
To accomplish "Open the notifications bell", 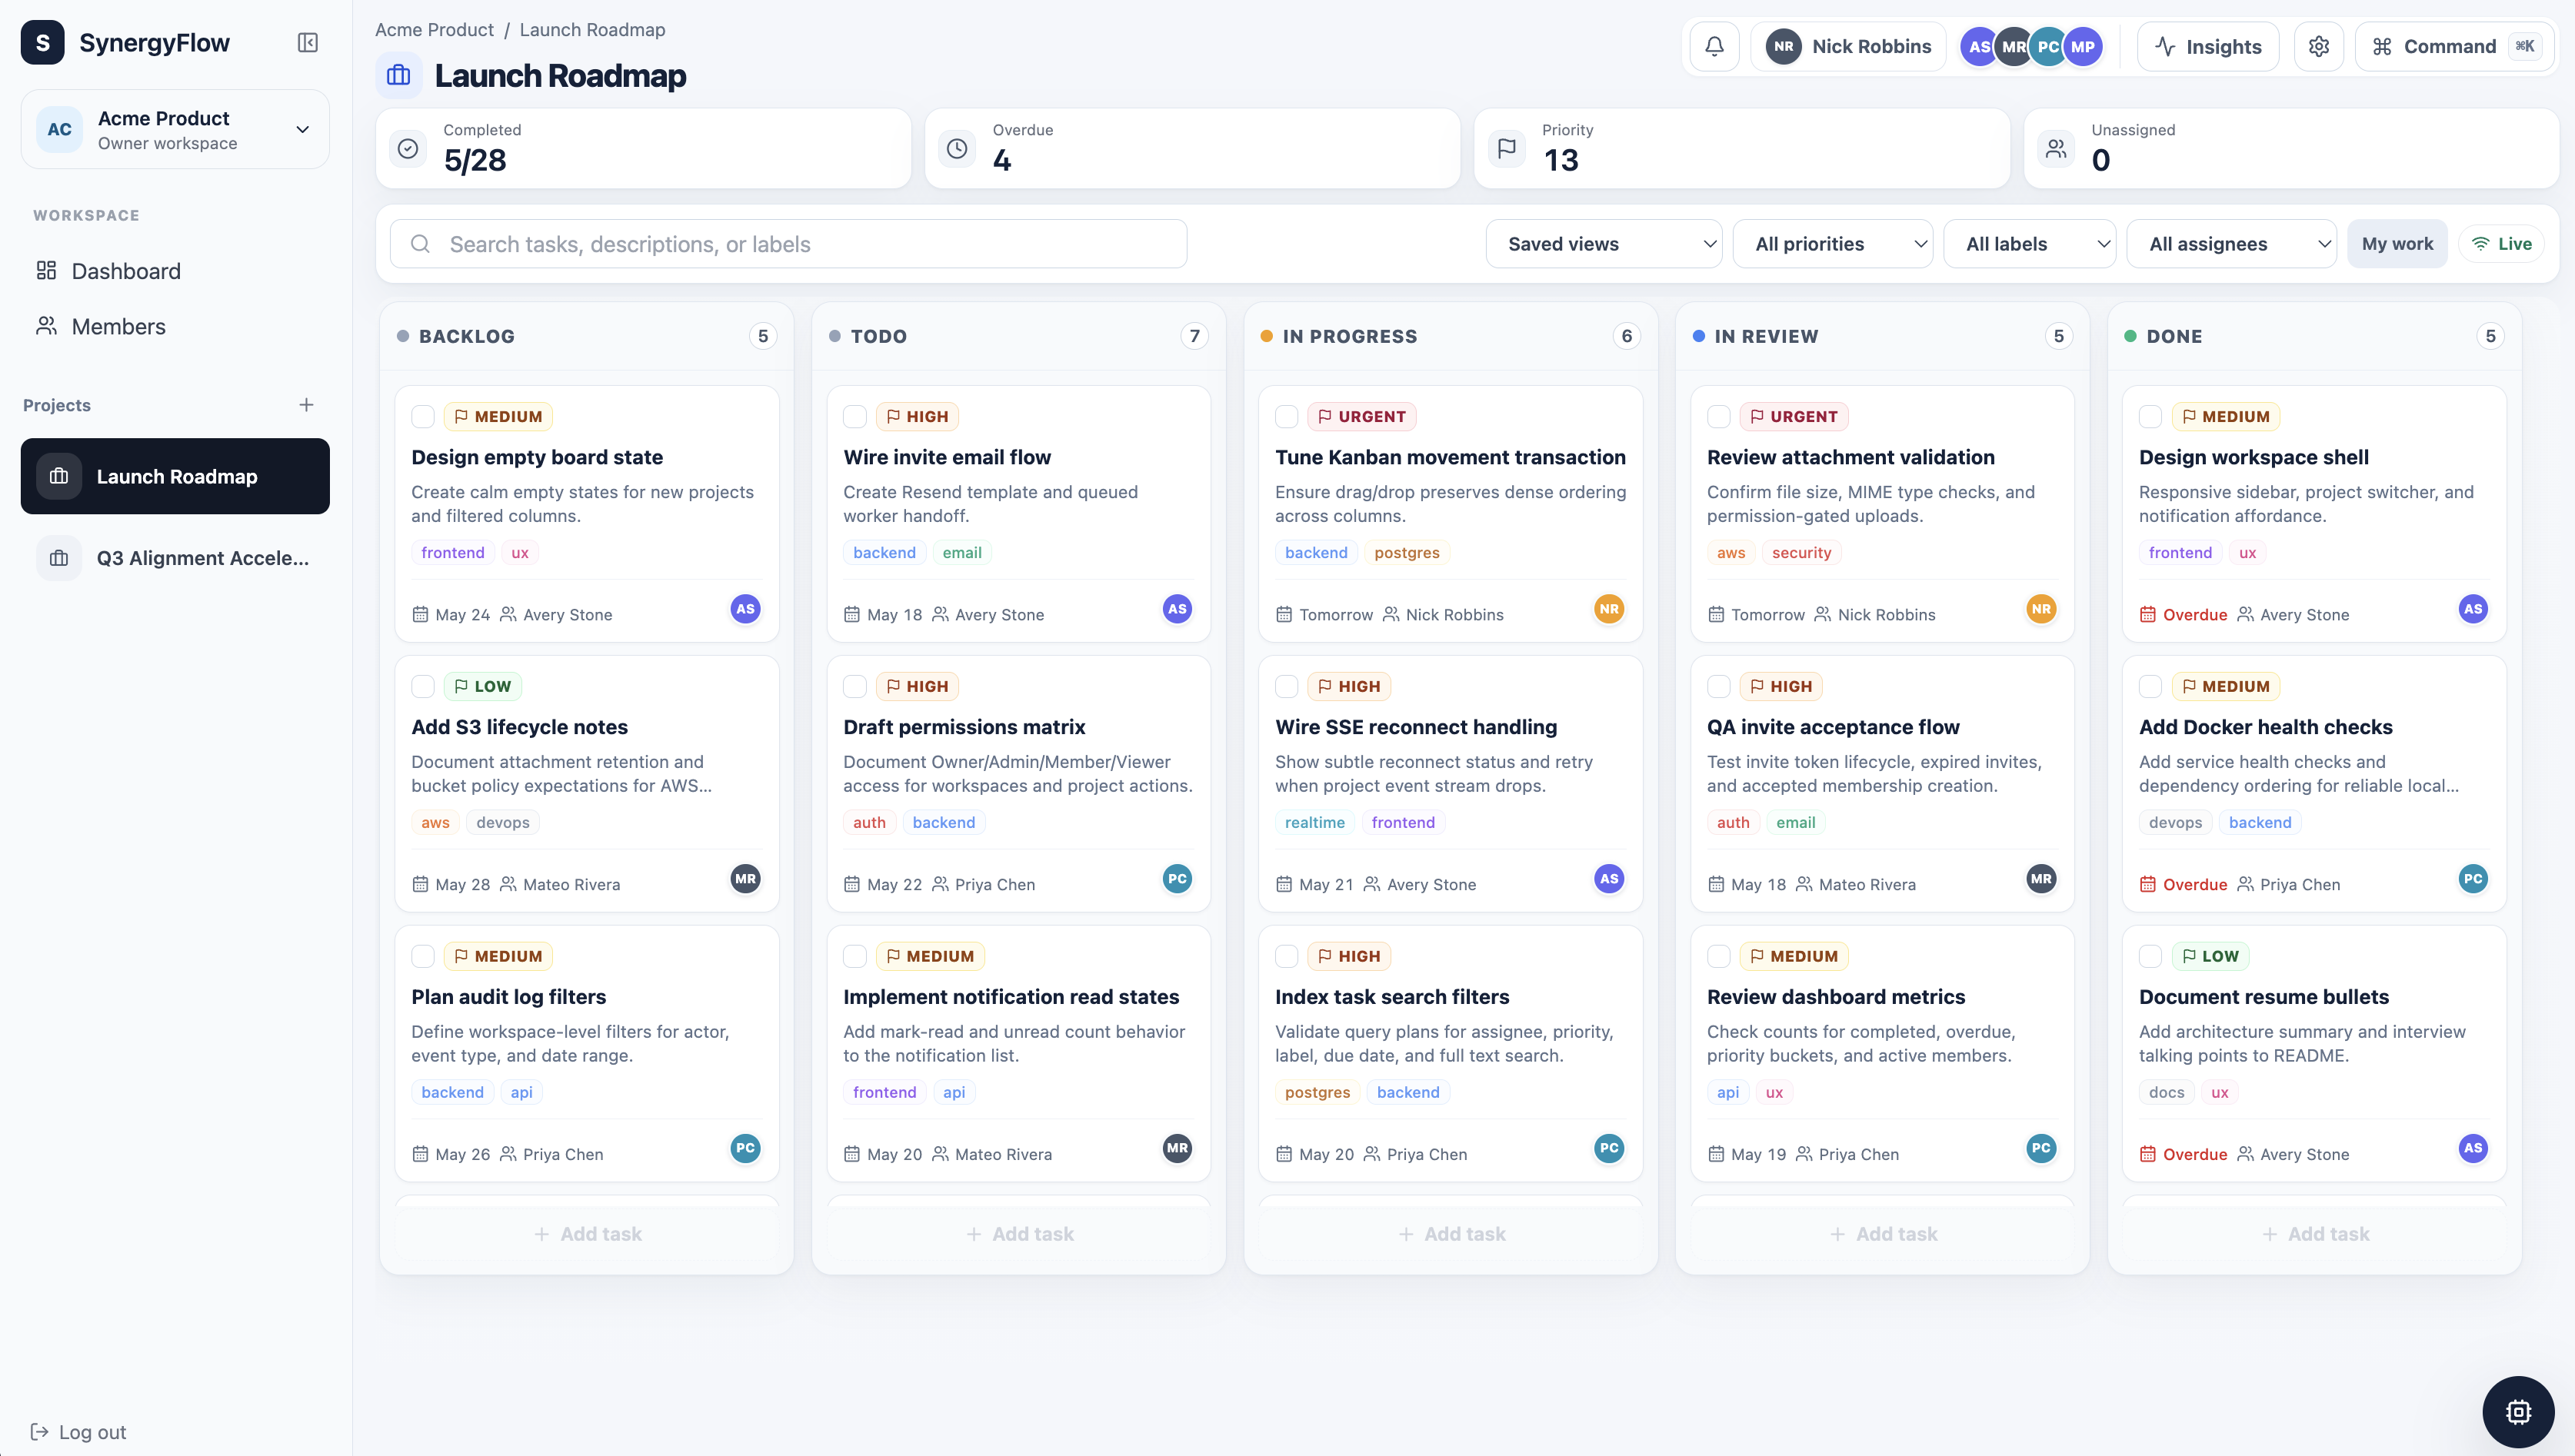I will pos(1714,46).
